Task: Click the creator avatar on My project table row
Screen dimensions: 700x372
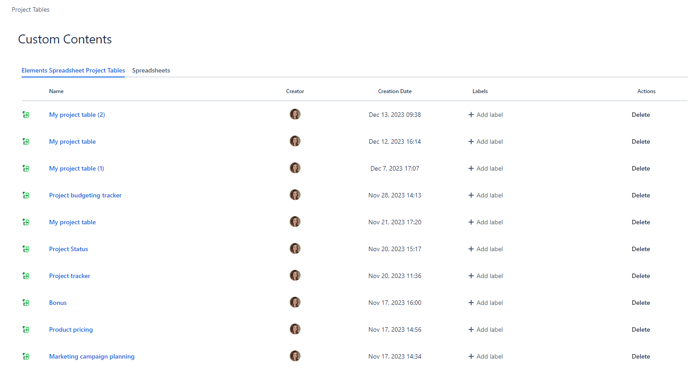Action: tap(295, 141)
